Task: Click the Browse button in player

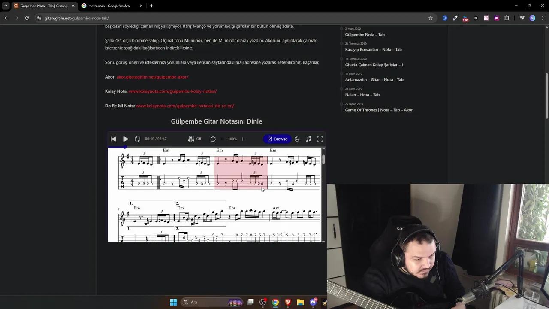Action: click(x=277, y=139)
